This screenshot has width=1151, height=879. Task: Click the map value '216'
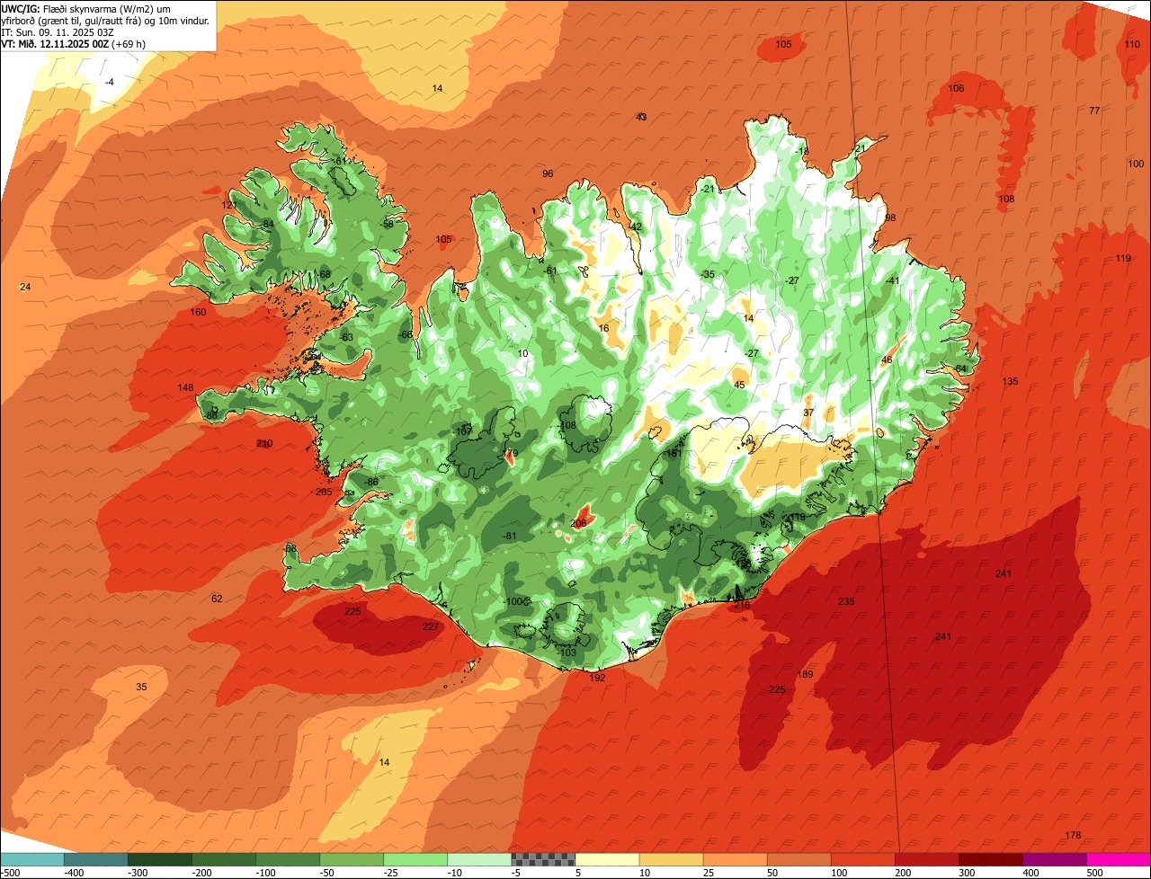pos(742,606)
